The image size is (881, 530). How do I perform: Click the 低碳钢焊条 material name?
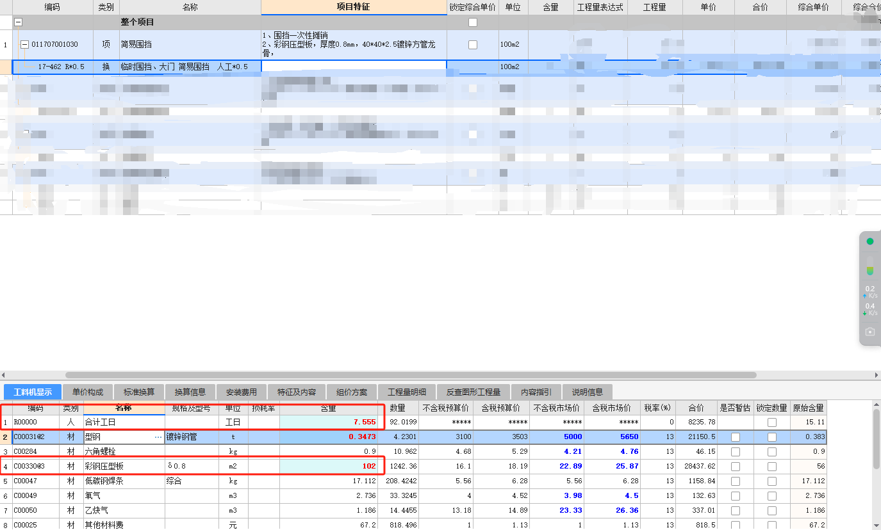pos(104,481)
